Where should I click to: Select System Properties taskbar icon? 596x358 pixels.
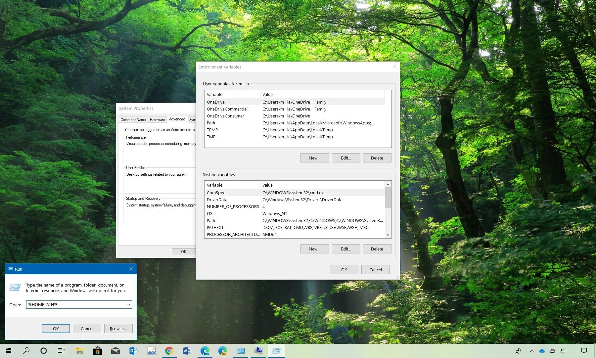[258, 351]
